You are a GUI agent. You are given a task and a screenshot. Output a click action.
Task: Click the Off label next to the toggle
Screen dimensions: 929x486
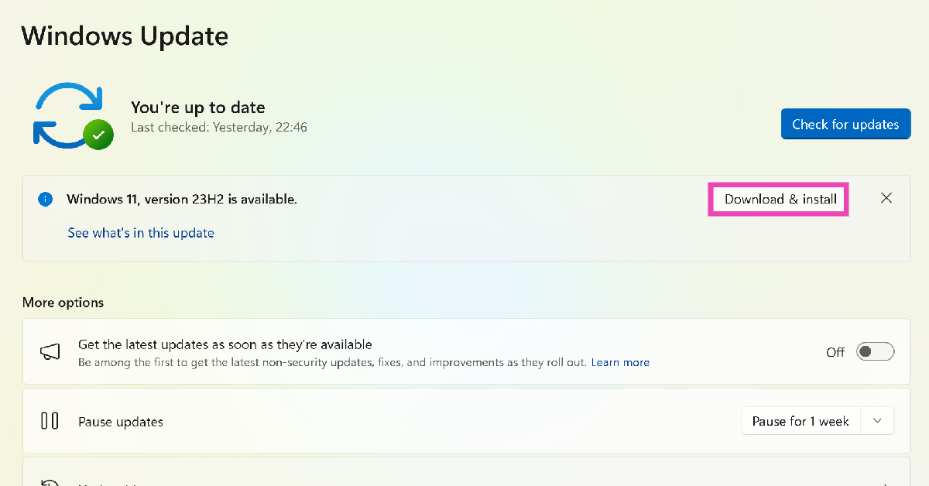point(835,352)
